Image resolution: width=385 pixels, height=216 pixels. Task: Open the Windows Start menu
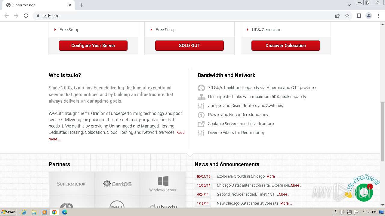pos(8,212)
